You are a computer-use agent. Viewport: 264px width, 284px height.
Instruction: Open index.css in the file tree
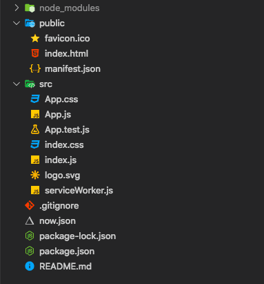tap(64, 145)
